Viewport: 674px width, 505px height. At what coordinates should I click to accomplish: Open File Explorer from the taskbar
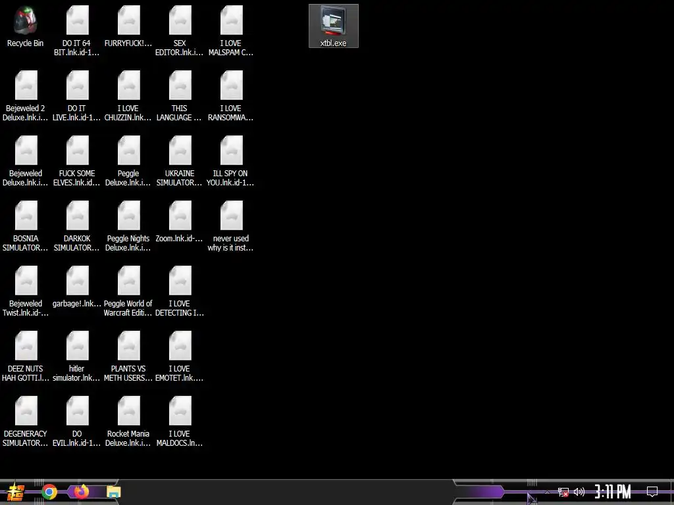click(x=114, y=492)
